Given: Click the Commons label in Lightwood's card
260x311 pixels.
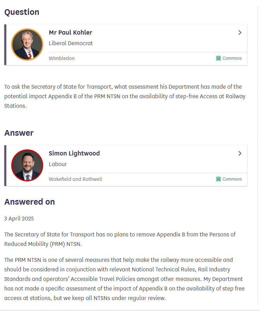Looking at the screenshot, I should (232, 179).
